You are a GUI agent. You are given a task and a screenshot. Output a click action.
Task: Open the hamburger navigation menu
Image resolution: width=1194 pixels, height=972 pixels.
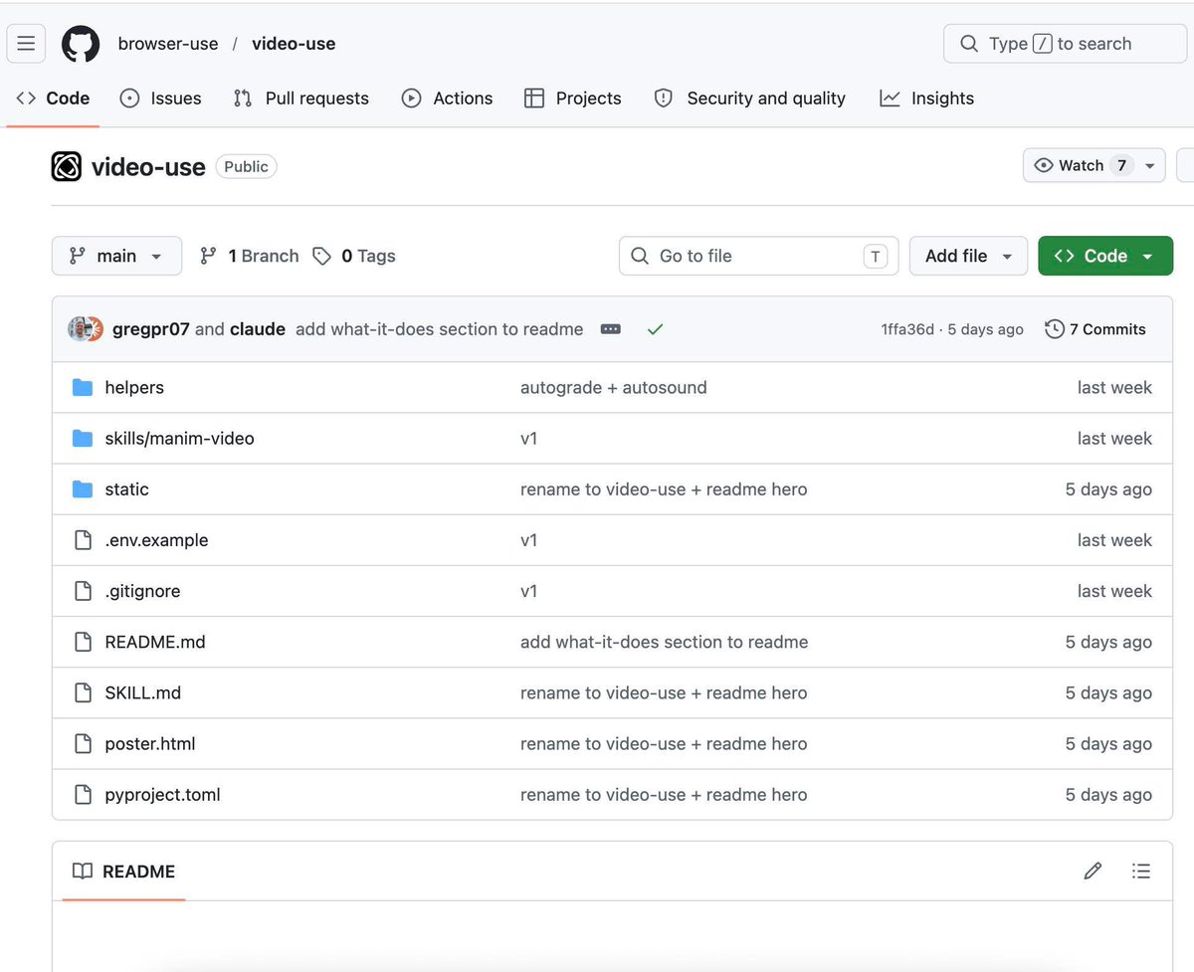[x=26, y=44]
